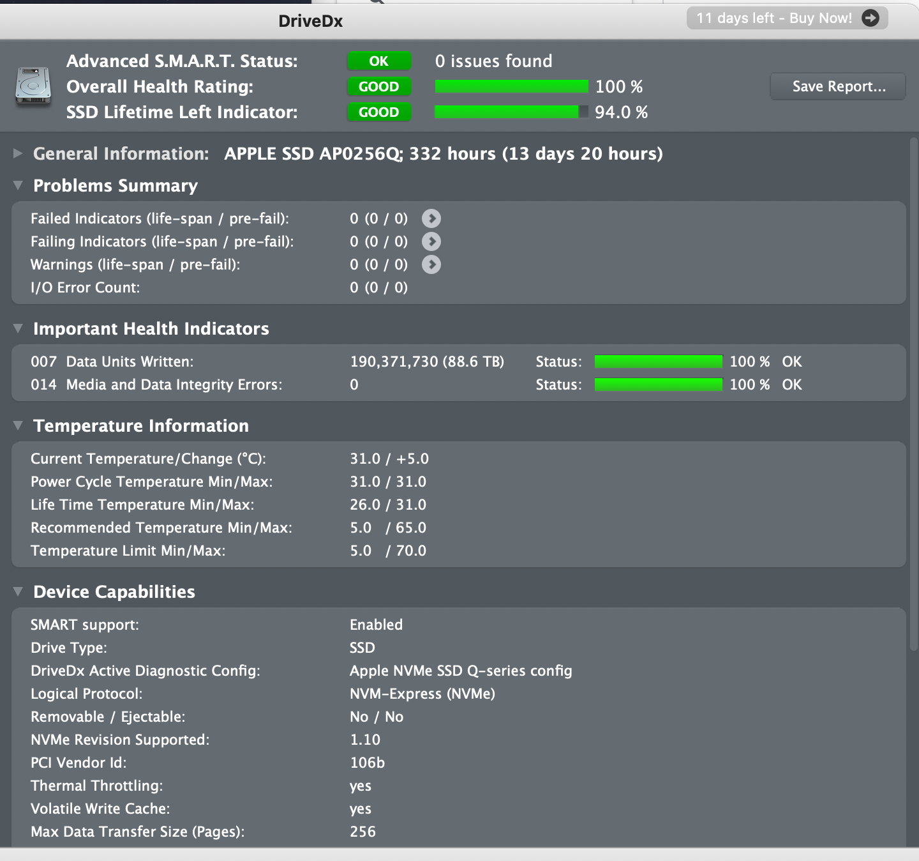Click the 'Enabled' value for SMART support
The width and height of the screenshot is (919, 861).
377,625
